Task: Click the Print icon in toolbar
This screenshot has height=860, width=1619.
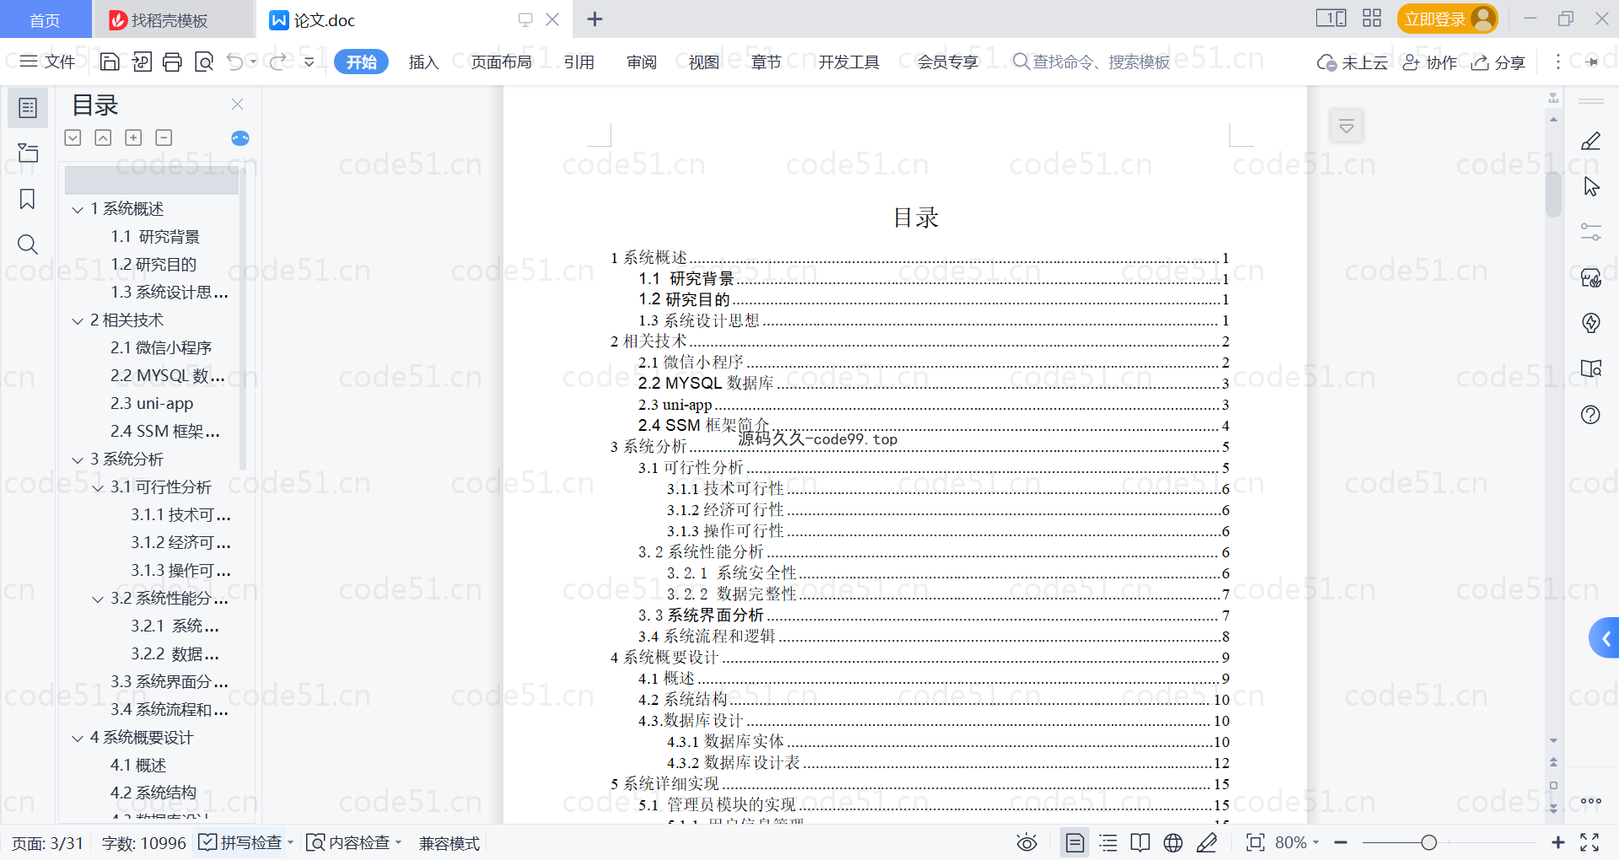Action: point(172,62)
